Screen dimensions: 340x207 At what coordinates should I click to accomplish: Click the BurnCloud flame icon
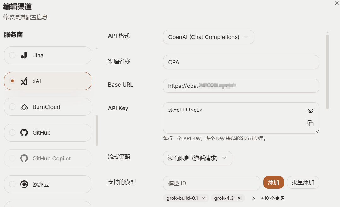point(24,107)
